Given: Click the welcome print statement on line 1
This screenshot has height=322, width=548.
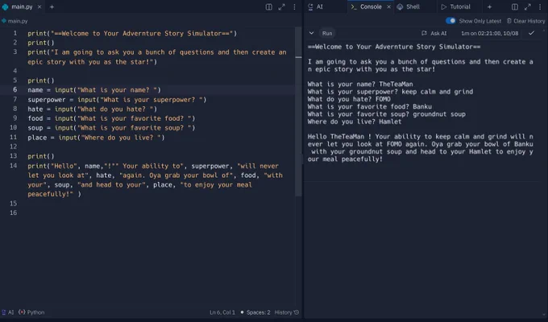Looking at the screenshot, I should [x=132, y=33].
